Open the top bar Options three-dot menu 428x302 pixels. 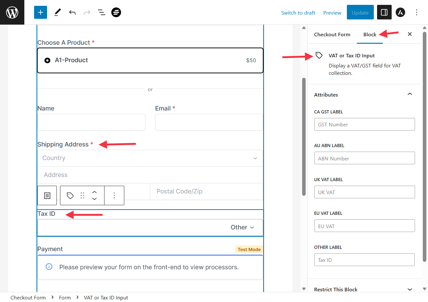(x=417, y=12)
